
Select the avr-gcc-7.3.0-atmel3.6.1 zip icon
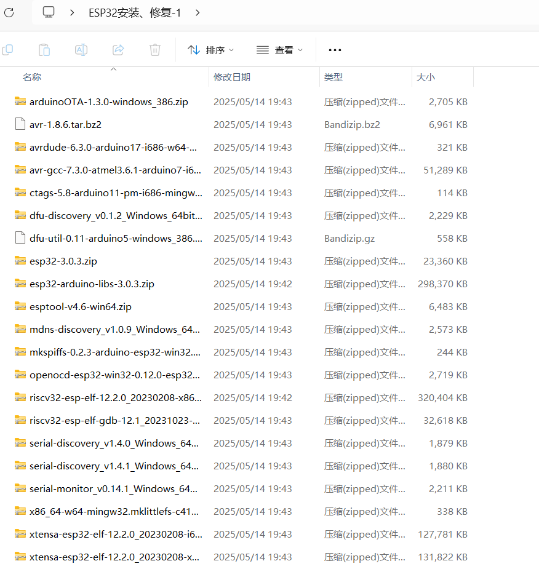pos(20,170)
